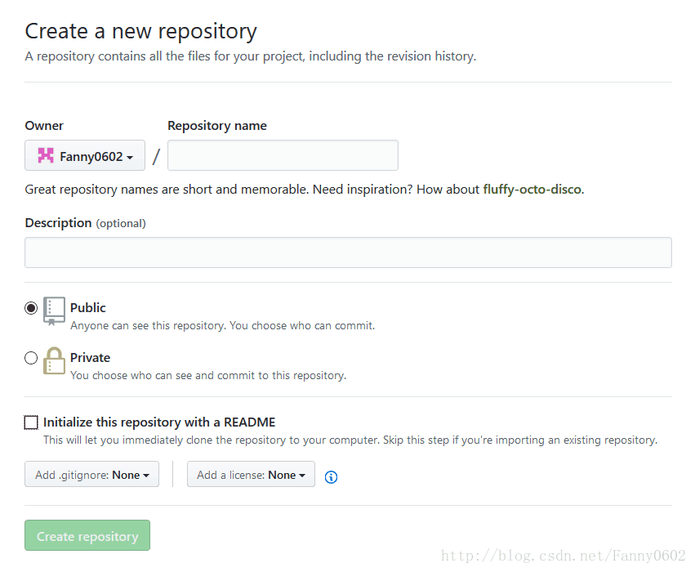695x572 pixels.
Task: Select the Public radio button
Action: pyautogui.click(x=31, y=308)
